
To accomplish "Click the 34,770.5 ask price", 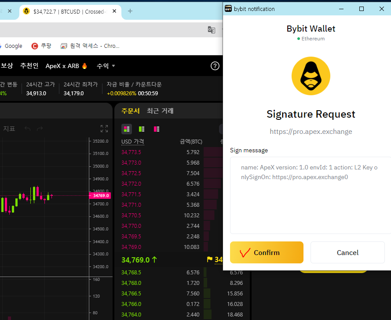I will pyautogui.click(x=131, y=215).
